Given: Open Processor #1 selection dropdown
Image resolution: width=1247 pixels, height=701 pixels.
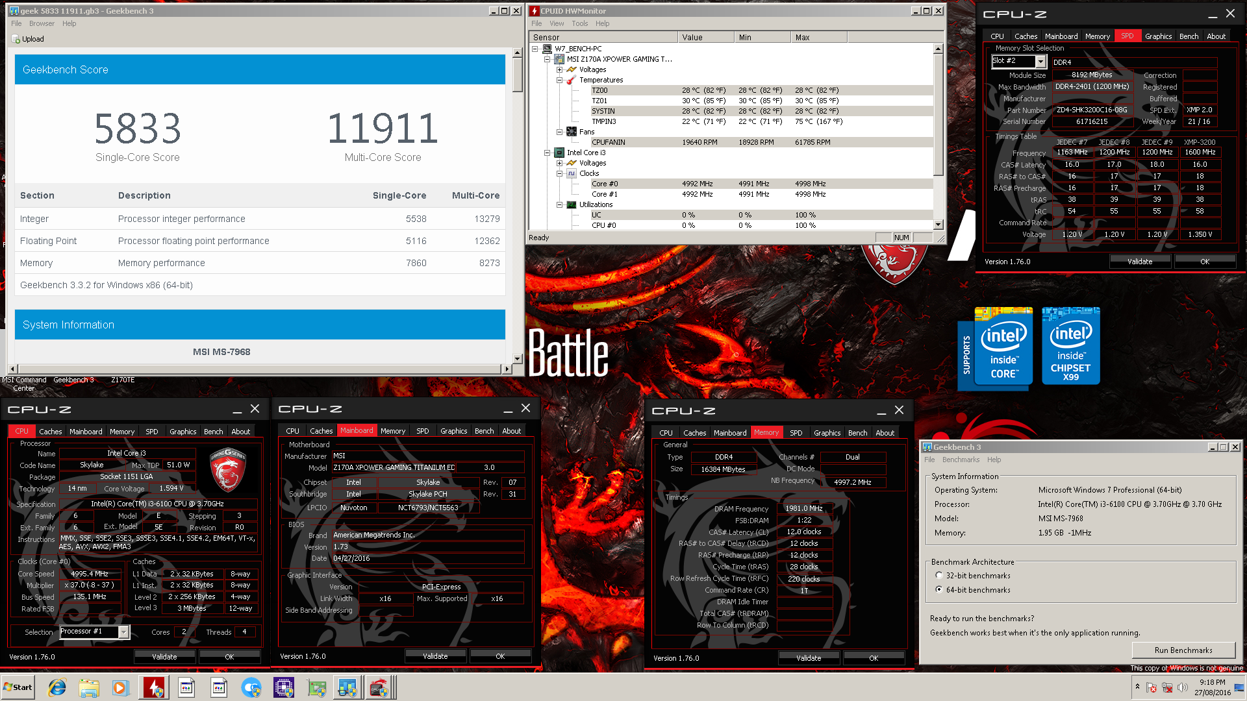Looking at the screenshot, I should coord(123,632).
